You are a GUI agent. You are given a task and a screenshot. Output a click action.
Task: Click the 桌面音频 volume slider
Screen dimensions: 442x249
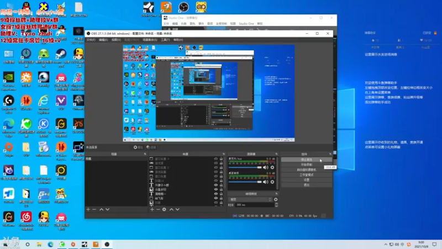(245, 182)
